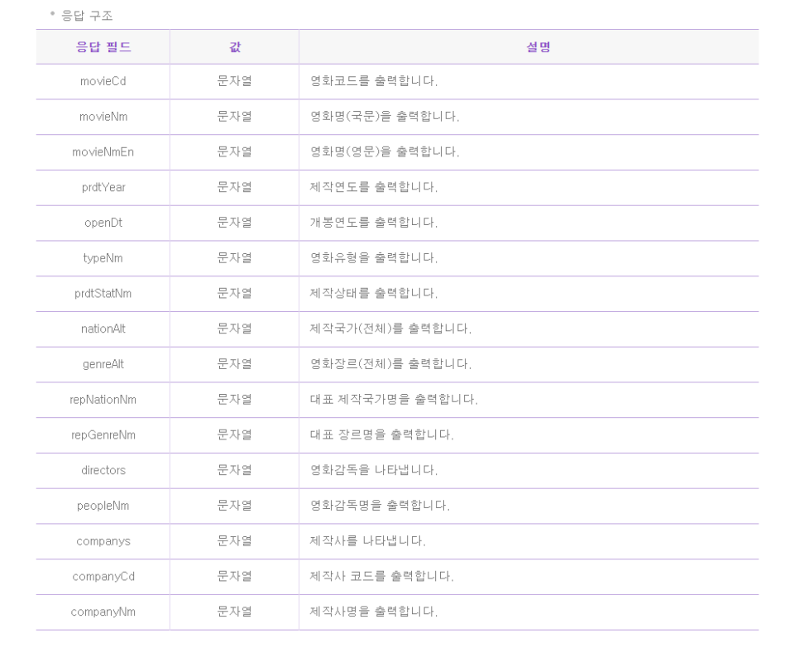
Task: Click '문자열' value in movieNm row
Action: (234, 117)
